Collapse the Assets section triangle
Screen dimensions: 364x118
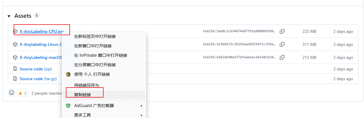pos(9,16)
